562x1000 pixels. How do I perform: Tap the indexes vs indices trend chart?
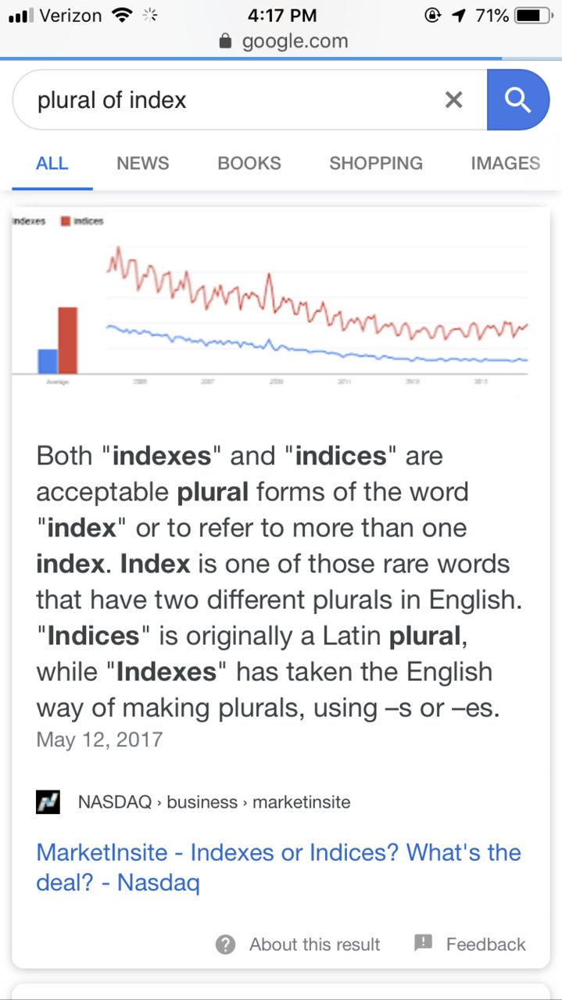[270, 300]
